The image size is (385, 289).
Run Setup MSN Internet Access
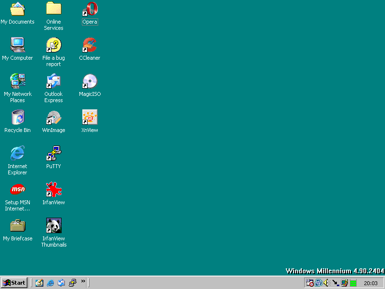click(17, 189)
